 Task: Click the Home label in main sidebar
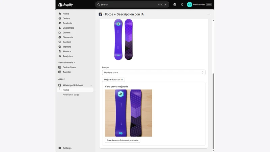[66, 14]
